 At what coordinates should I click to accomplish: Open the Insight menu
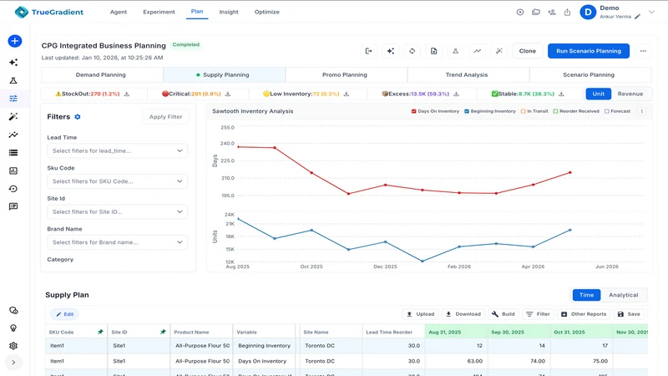tap(229, 12)
